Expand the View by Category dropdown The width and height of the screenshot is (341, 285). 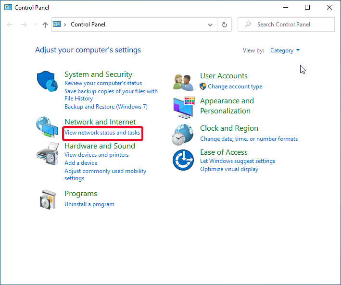pos(285,50)
